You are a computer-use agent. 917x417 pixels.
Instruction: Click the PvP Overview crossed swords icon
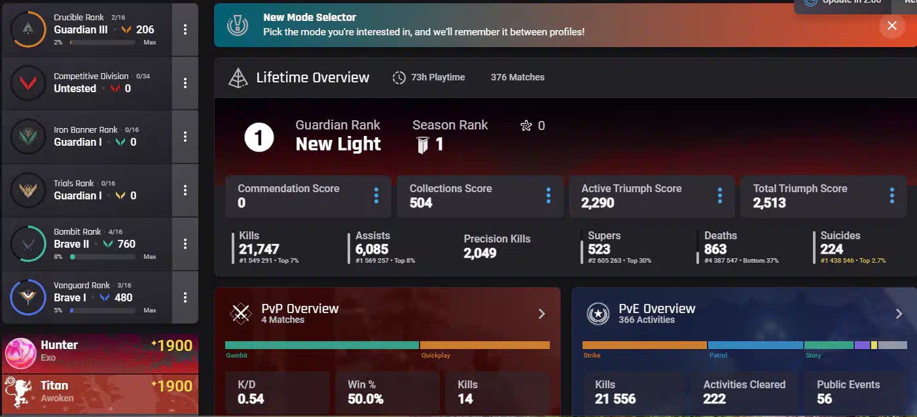[x=241, y=314]
